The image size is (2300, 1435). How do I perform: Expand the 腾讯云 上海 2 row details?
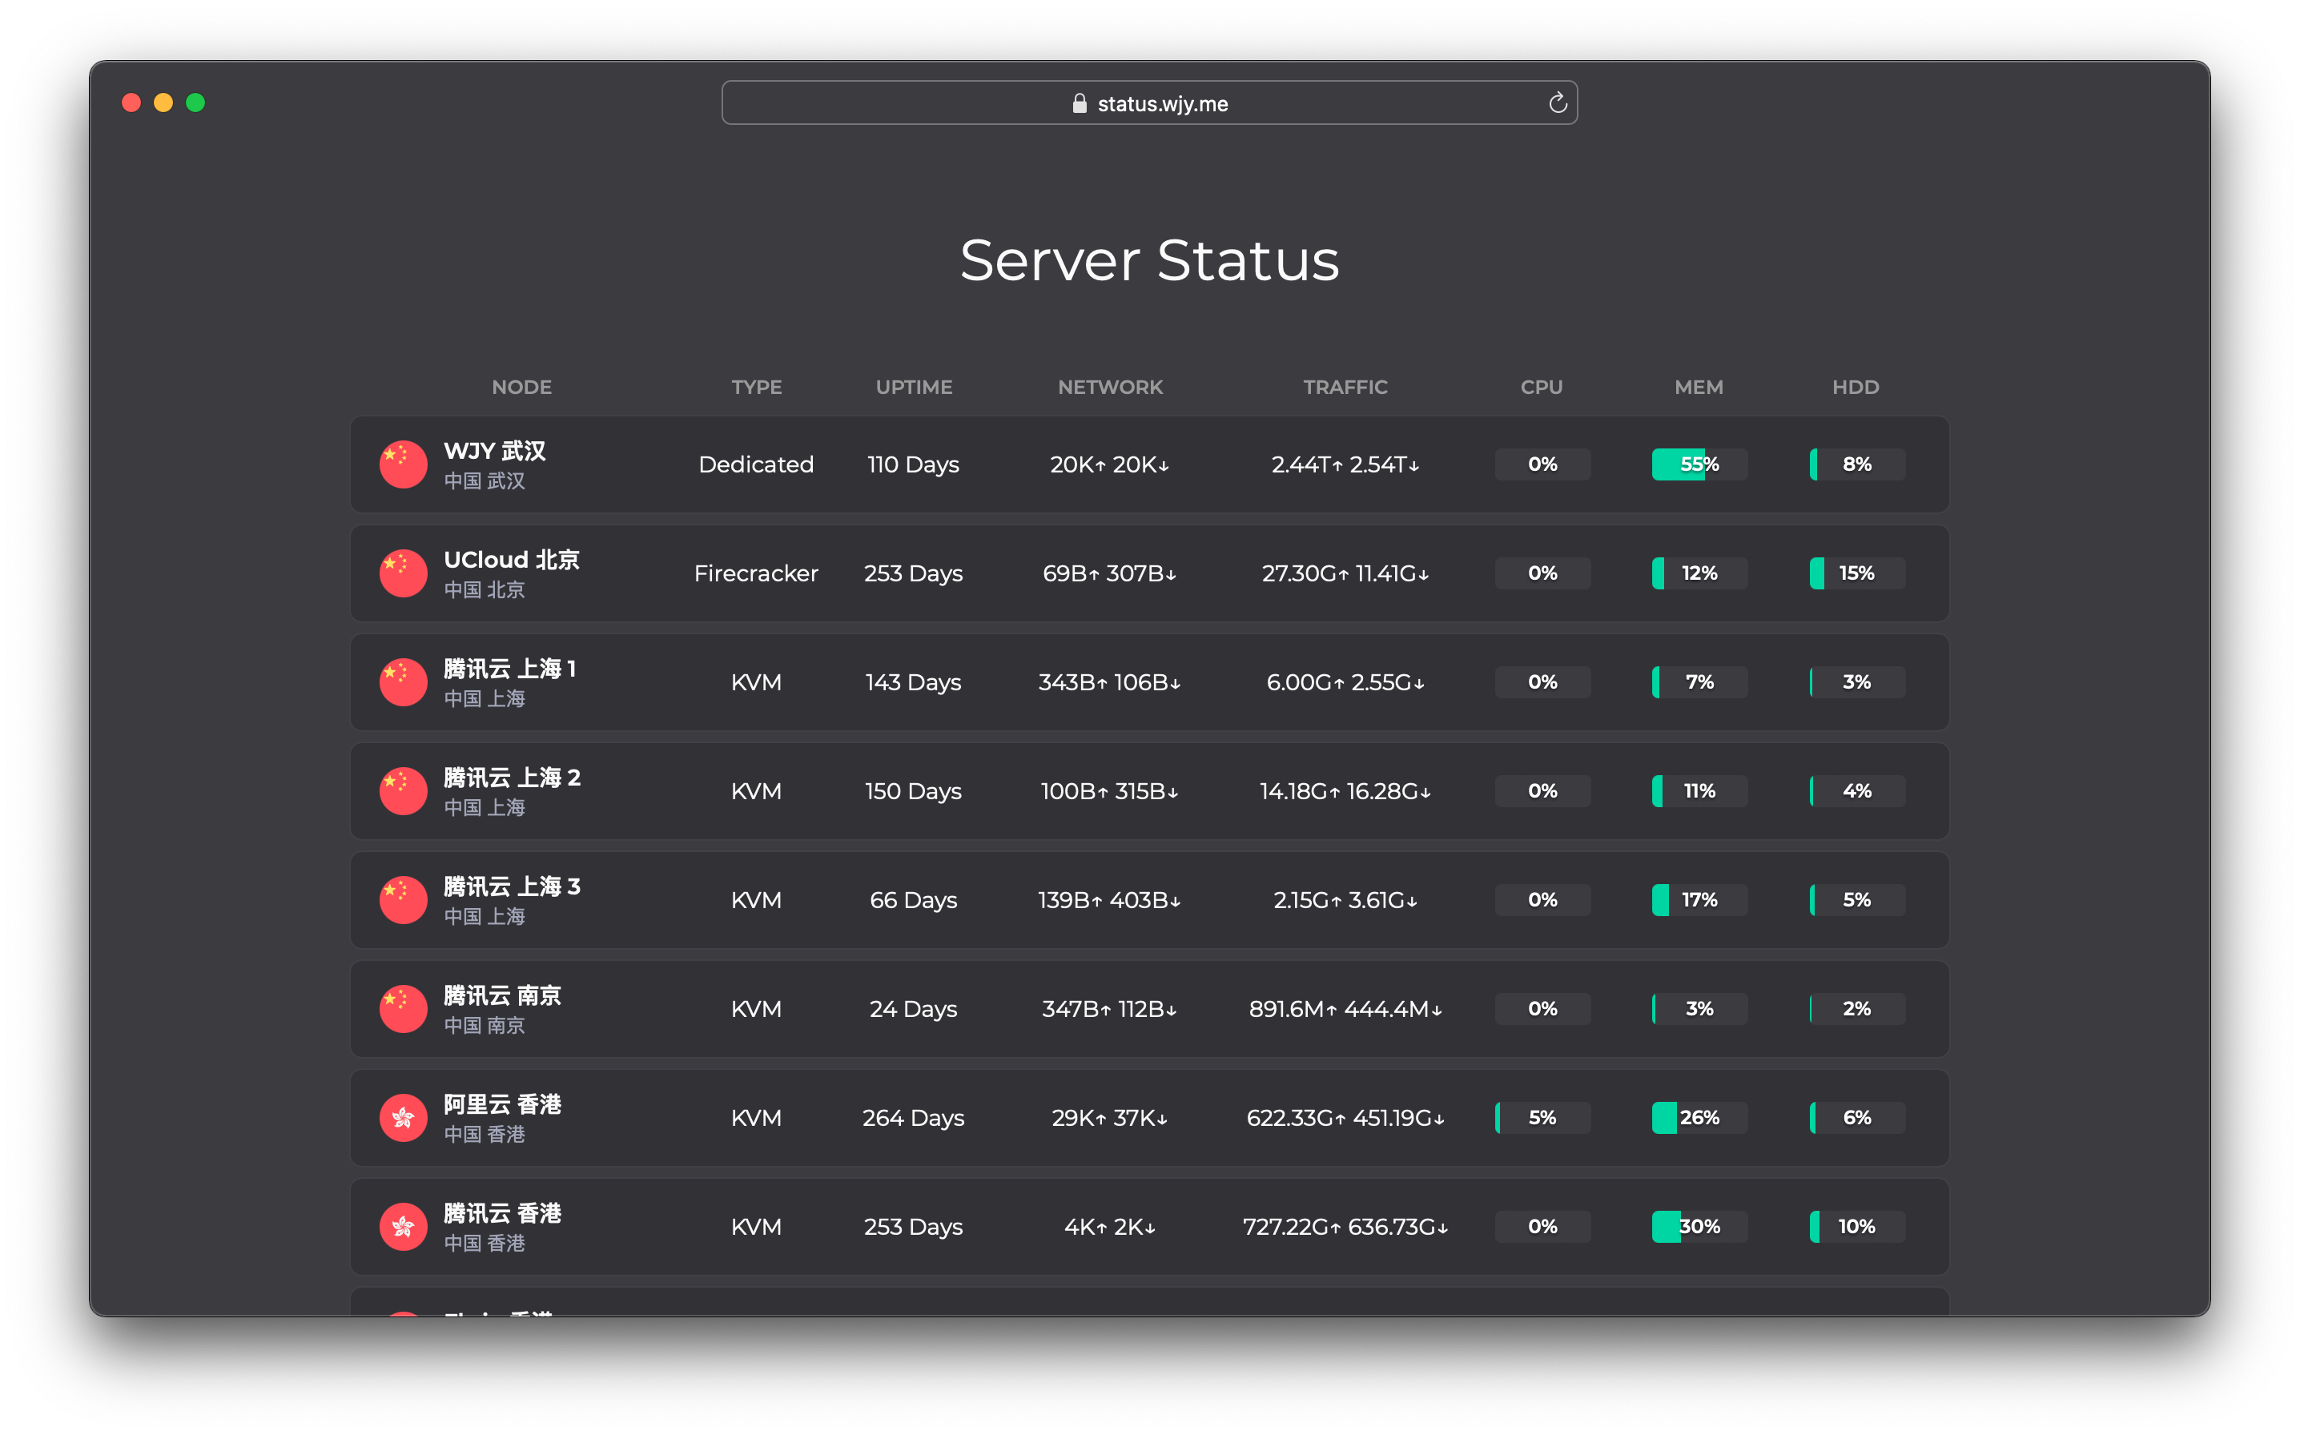click(x=1149, y=791)
